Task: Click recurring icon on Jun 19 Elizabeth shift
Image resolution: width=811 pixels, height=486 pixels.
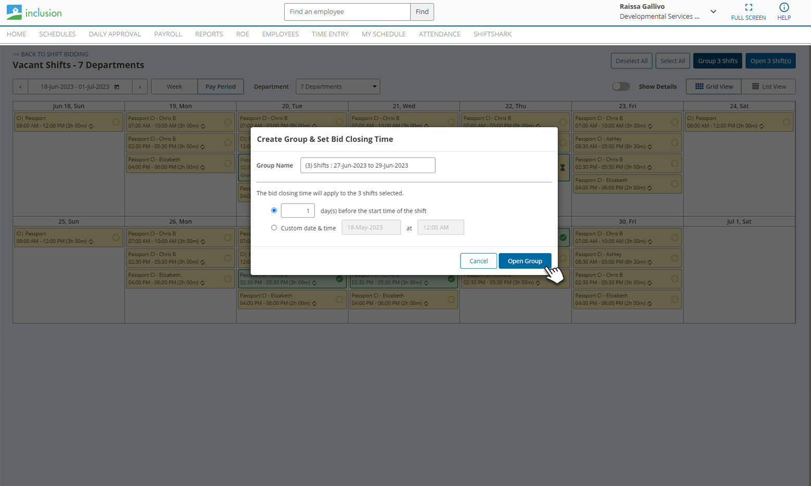Action: tap(202, 167)
